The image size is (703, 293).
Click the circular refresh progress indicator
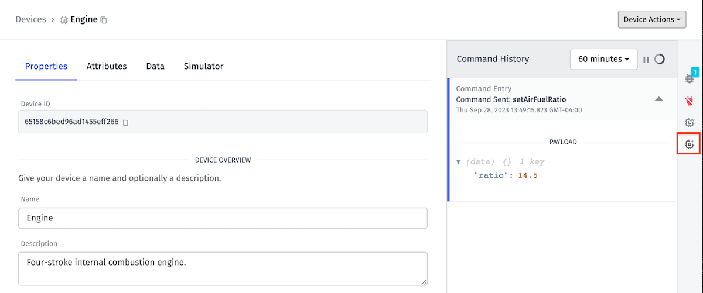660,59
